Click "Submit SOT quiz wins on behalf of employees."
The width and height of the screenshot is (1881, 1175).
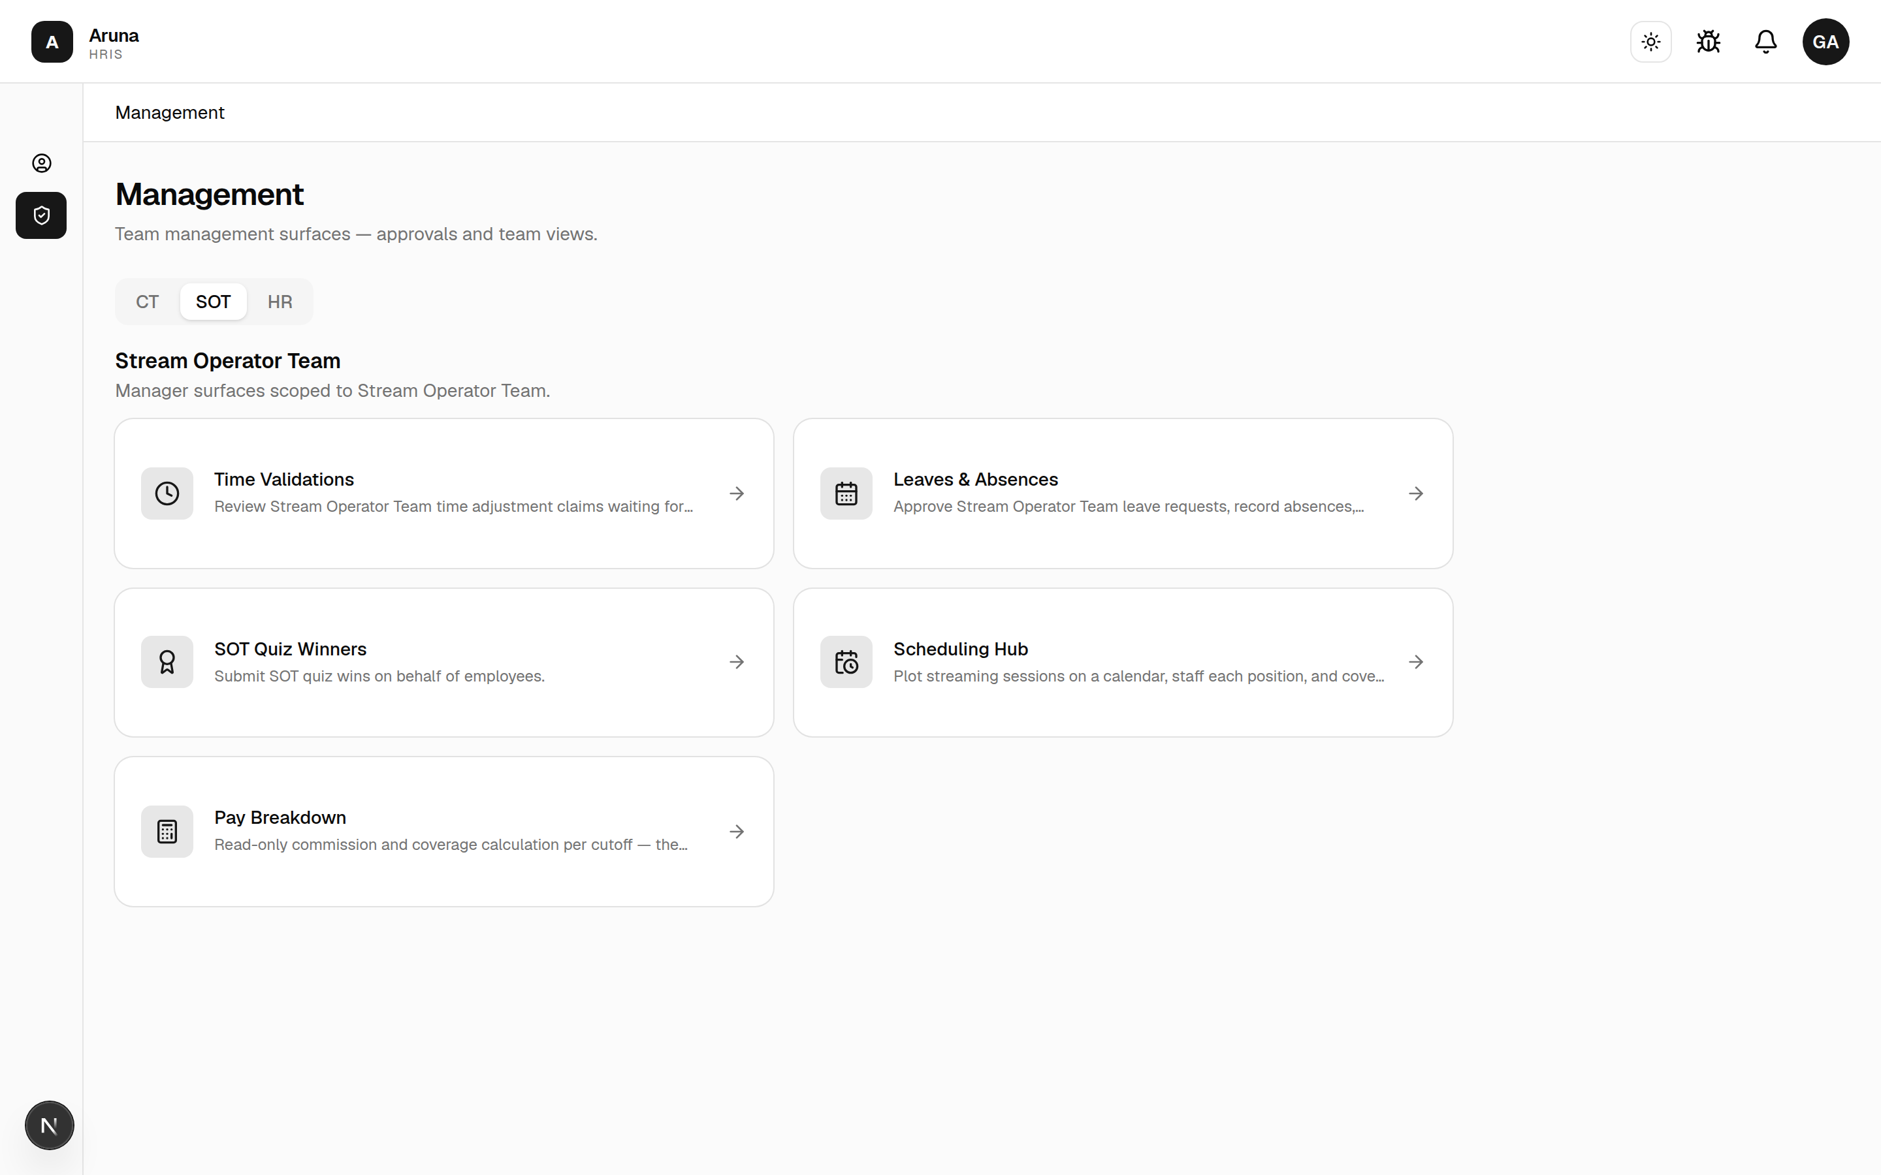point(379,676)
